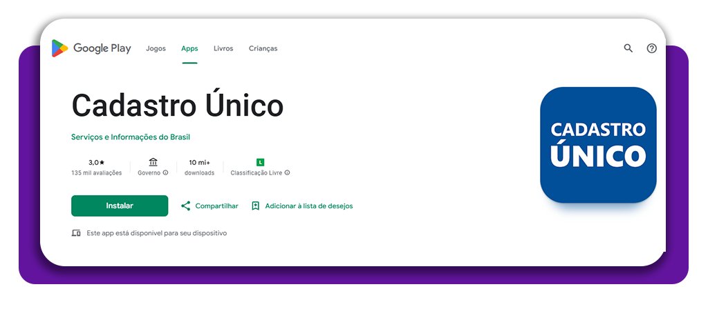Click the Cadastro Único title heading
Screen dimensions: 708x309
(x=178, y=105)
